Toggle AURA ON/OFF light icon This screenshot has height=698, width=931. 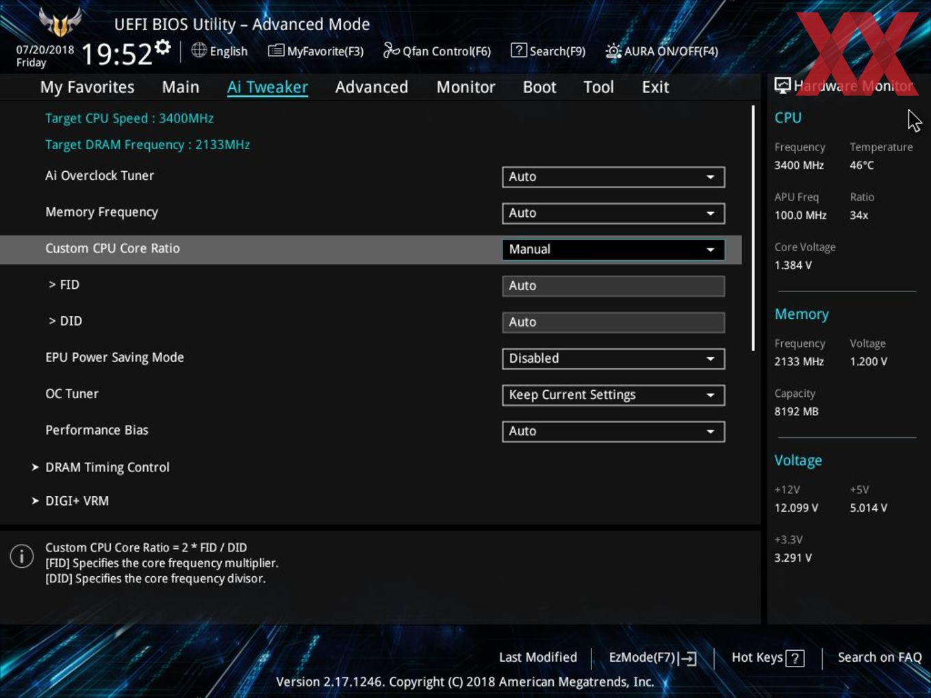pyautogui.click(x=613, y=51)
